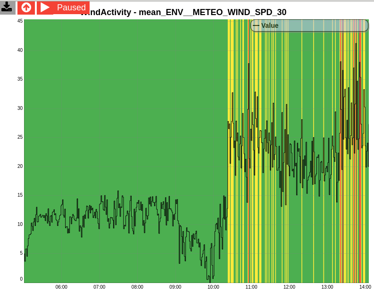
Task: Click the 09:00 time axis label
Action: (175, 287)
